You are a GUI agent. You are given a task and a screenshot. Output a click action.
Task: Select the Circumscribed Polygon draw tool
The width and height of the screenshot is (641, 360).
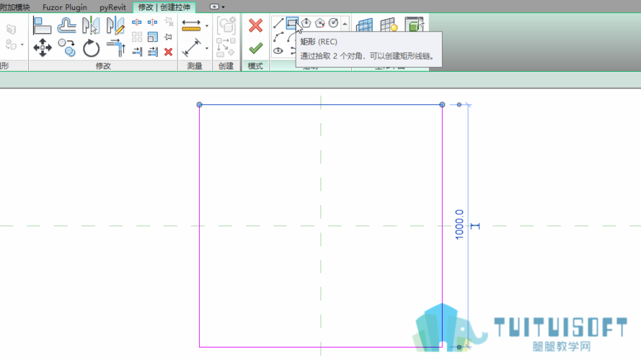[x=319, y=23]
